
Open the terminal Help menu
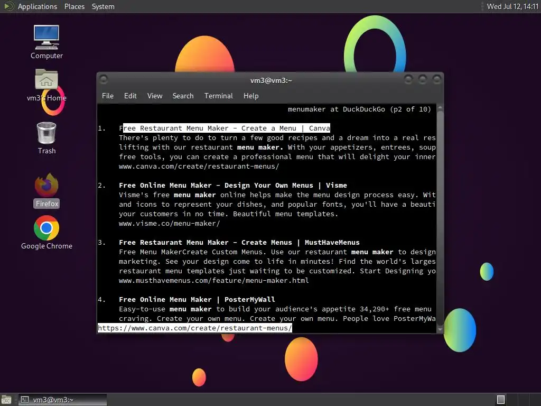(x=251, y=96)
